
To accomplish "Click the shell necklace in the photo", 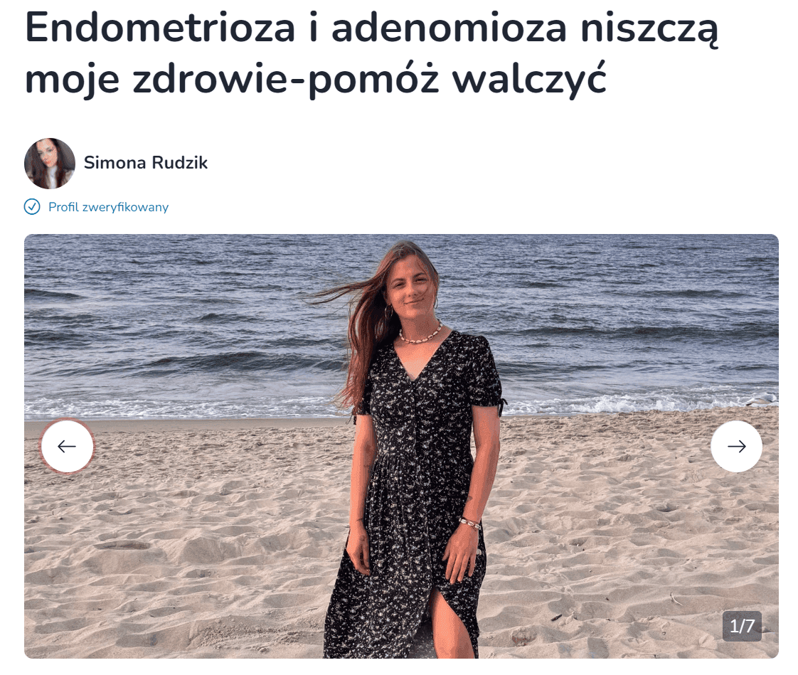I will click(x=420, y=334).
